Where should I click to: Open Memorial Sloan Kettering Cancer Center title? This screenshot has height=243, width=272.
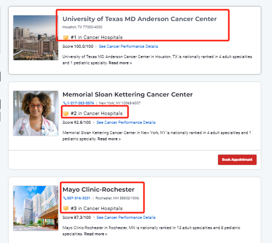click(128, 95)
